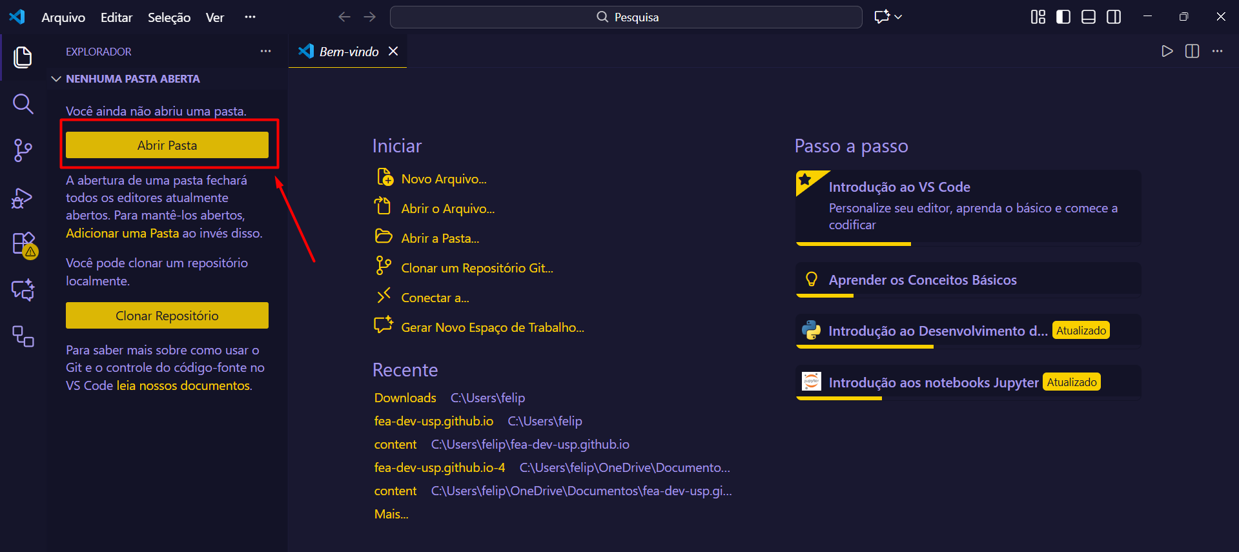Click the Abrir Pasta button

click(167, 145)
